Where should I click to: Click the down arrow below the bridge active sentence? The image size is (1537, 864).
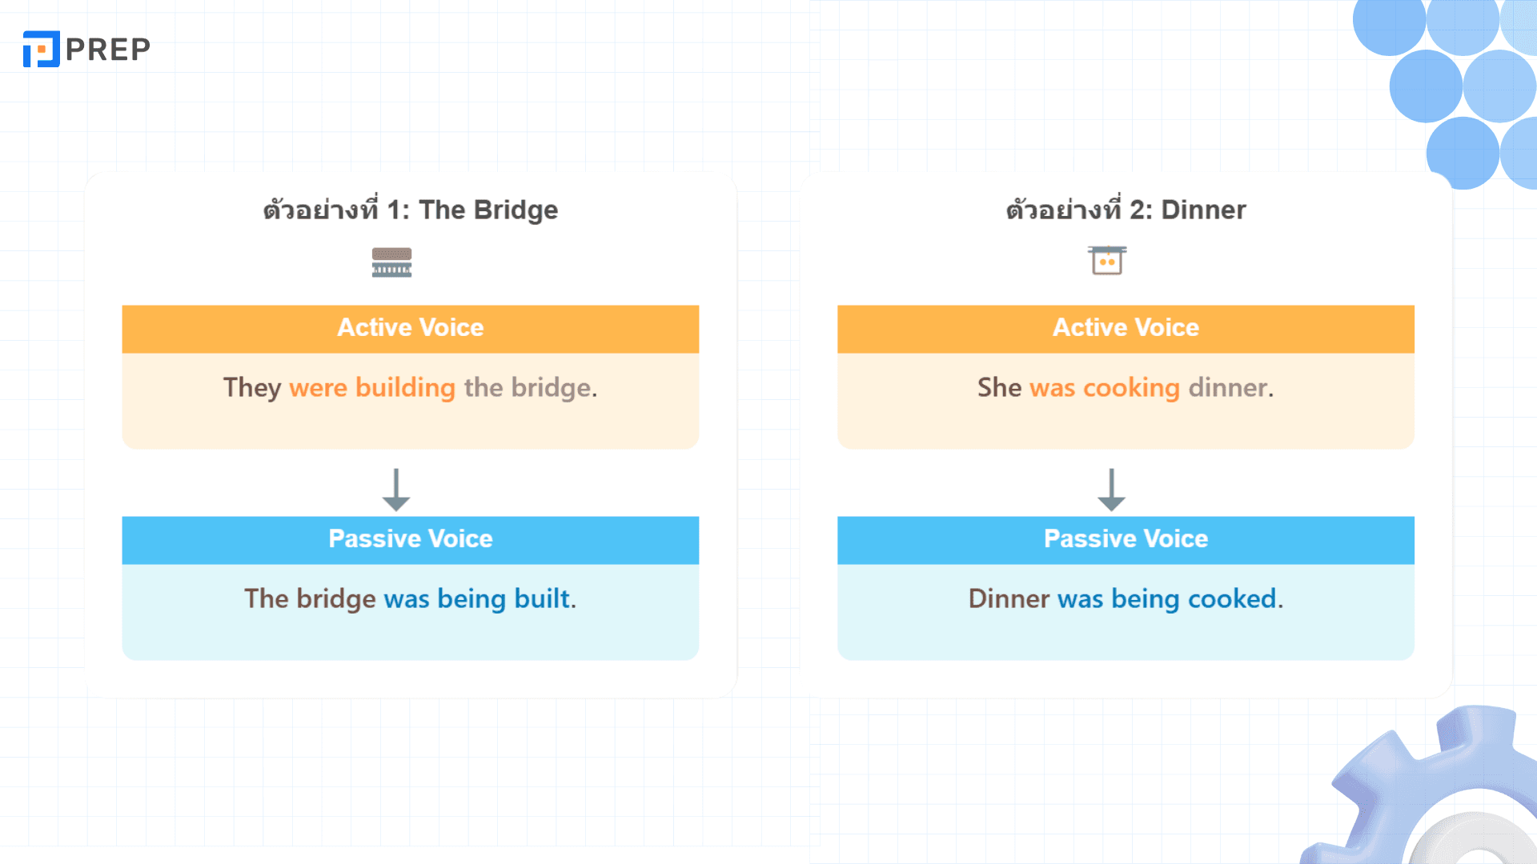(396, 490)
